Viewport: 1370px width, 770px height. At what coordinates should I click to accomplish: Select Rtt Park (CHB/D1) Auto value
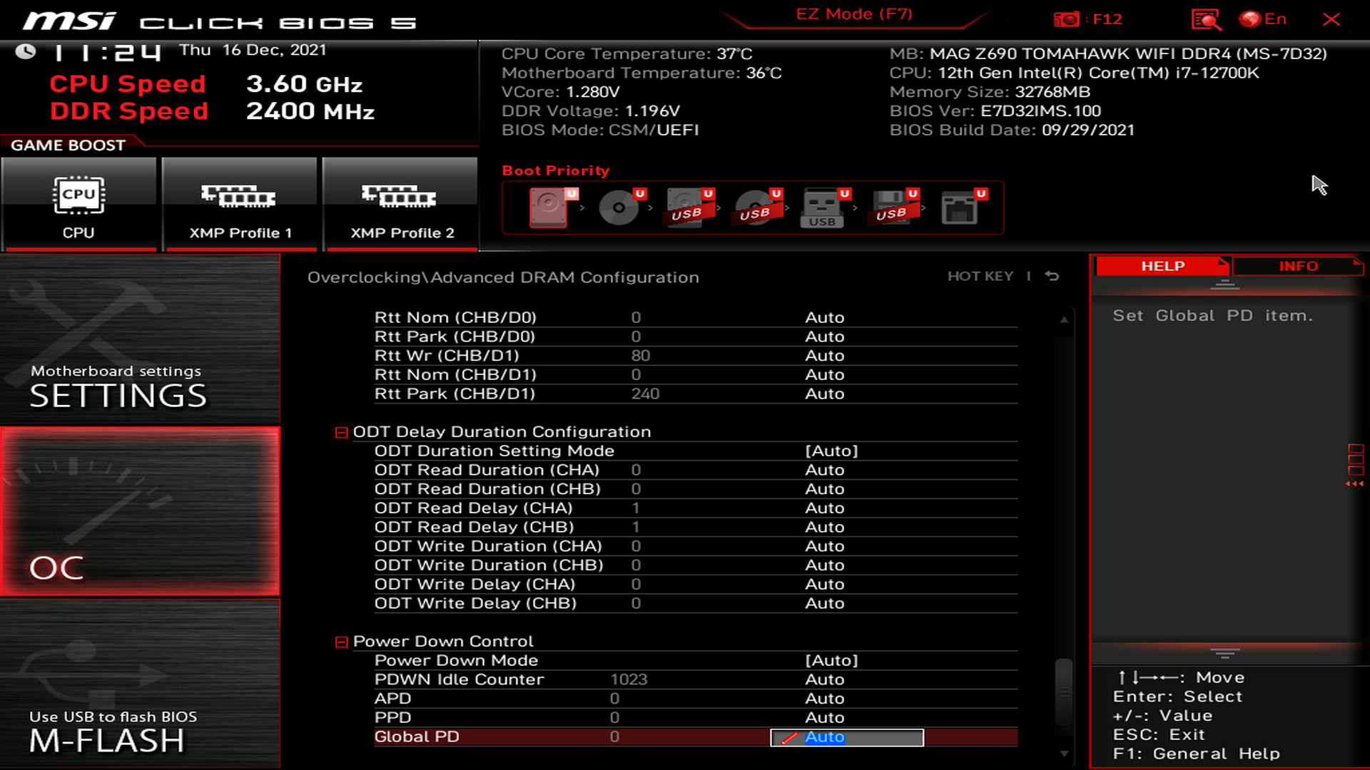tap(824, 394)
